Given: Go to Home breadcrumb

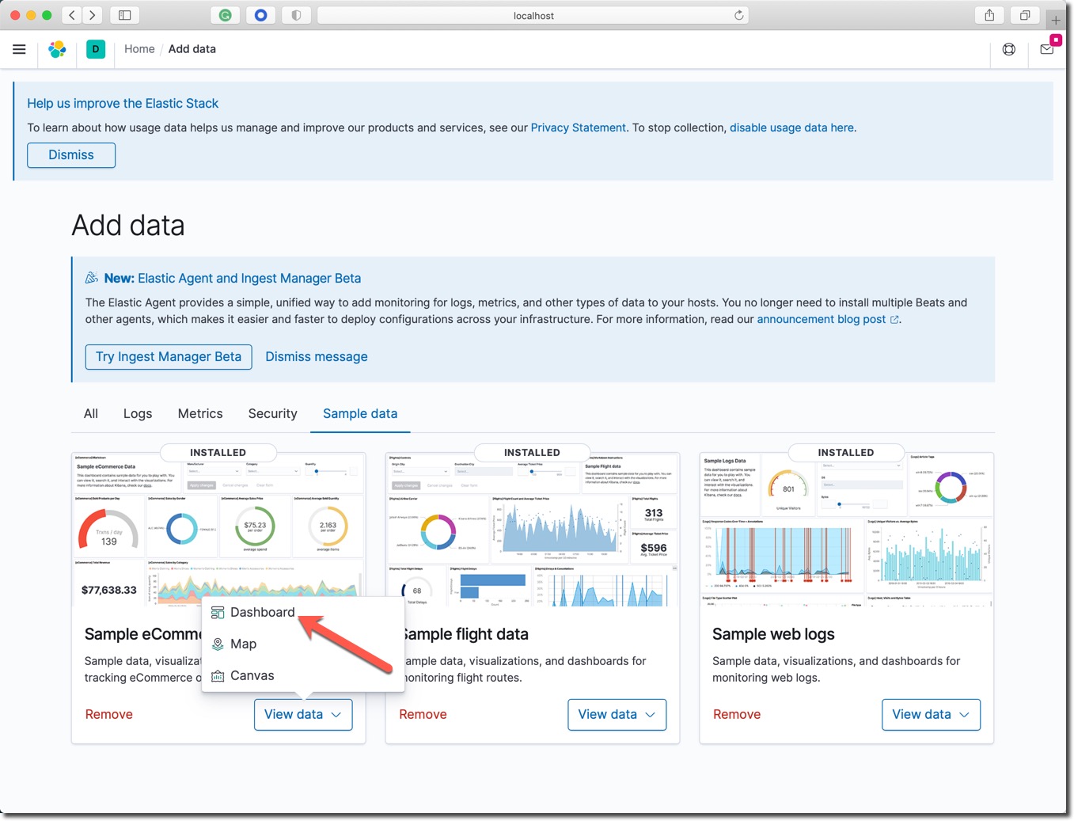Looking at the screenshot, I should pyautogui.click(x=139, y=49).
